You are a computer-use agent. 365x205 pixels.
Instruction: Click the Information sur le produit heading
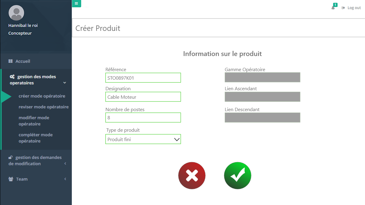tap(222, 54)
